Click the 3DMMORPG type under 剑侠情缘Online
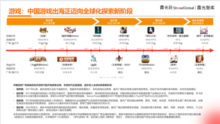This screenshot has height=124, width=220. point(70,40)
